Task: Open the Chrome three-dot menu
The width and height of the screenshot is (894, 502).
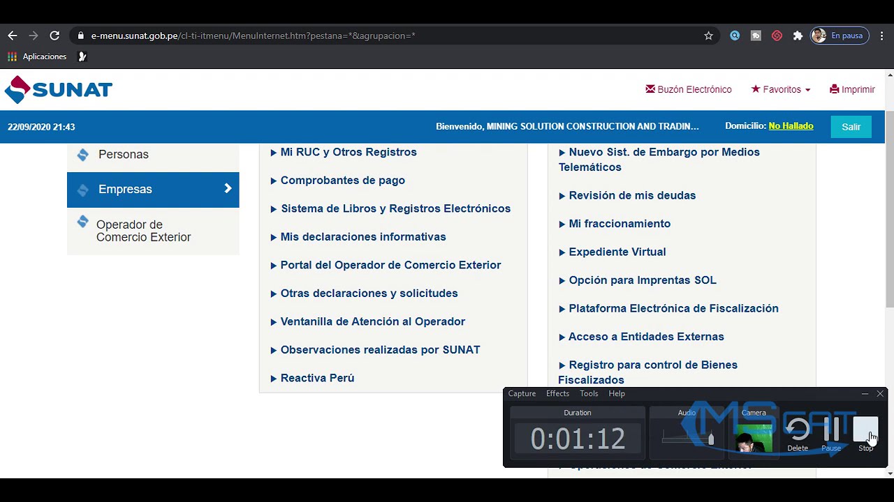Action: [881, 36]
